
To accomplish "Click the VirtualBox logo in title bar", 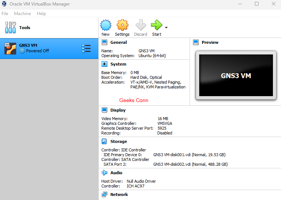I will [4, 4].
